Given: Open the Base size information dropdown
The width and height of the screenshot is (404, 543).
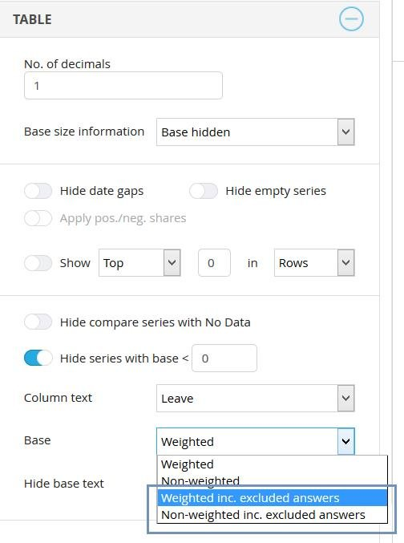Looking at the screenshot, I should [255, 132].
